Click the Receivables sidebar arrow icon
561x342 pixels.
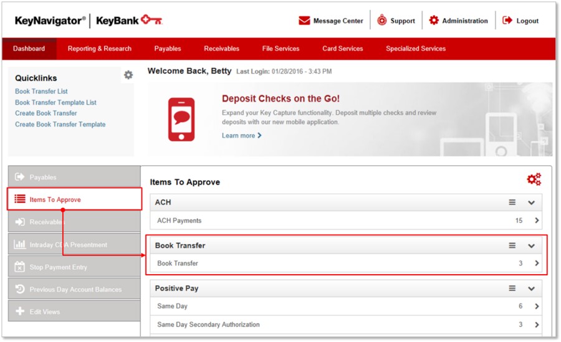(x=20, y=222)
